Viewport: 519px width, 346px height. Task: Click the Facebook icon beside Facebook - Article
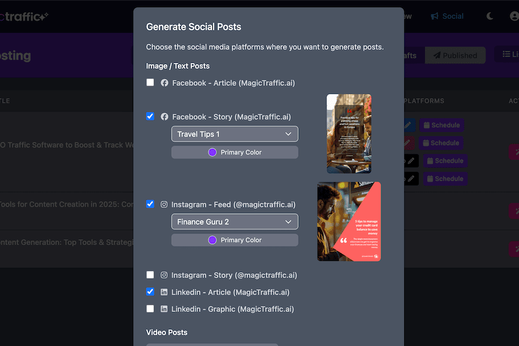click(164, 82)
